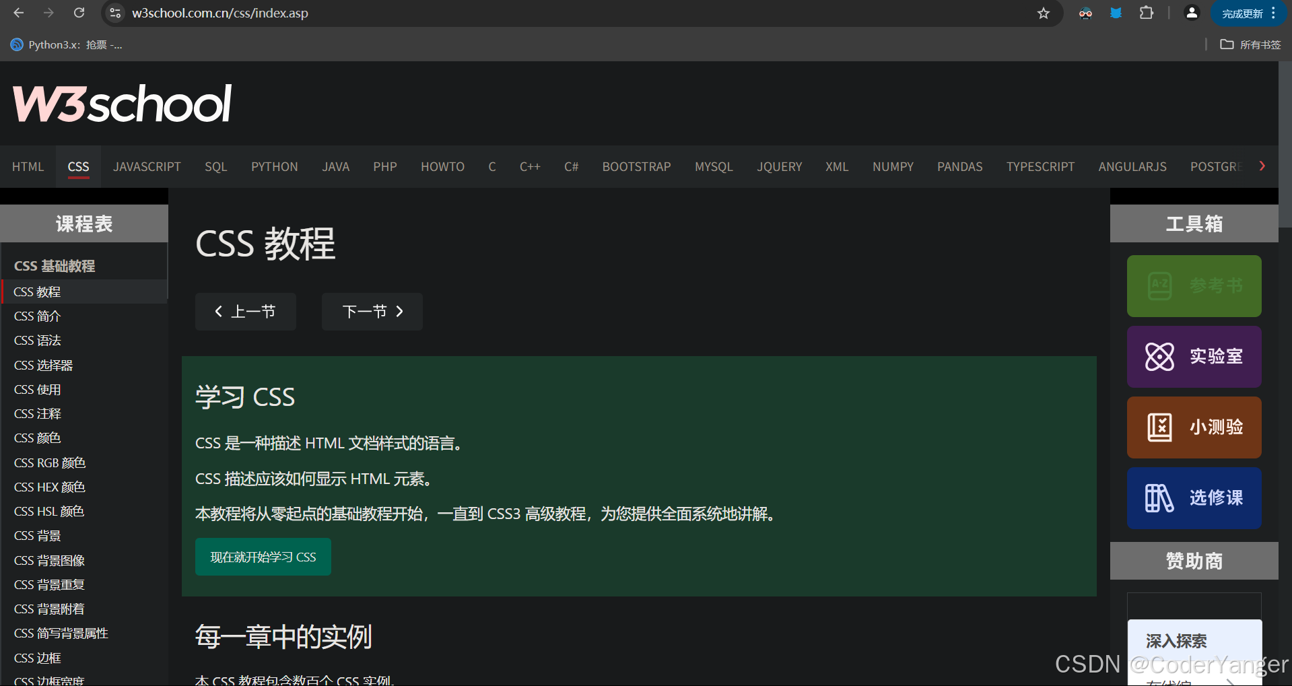Open the Python3.x bookmark
Screen dimensions: 1292x686
click(66, 44)
